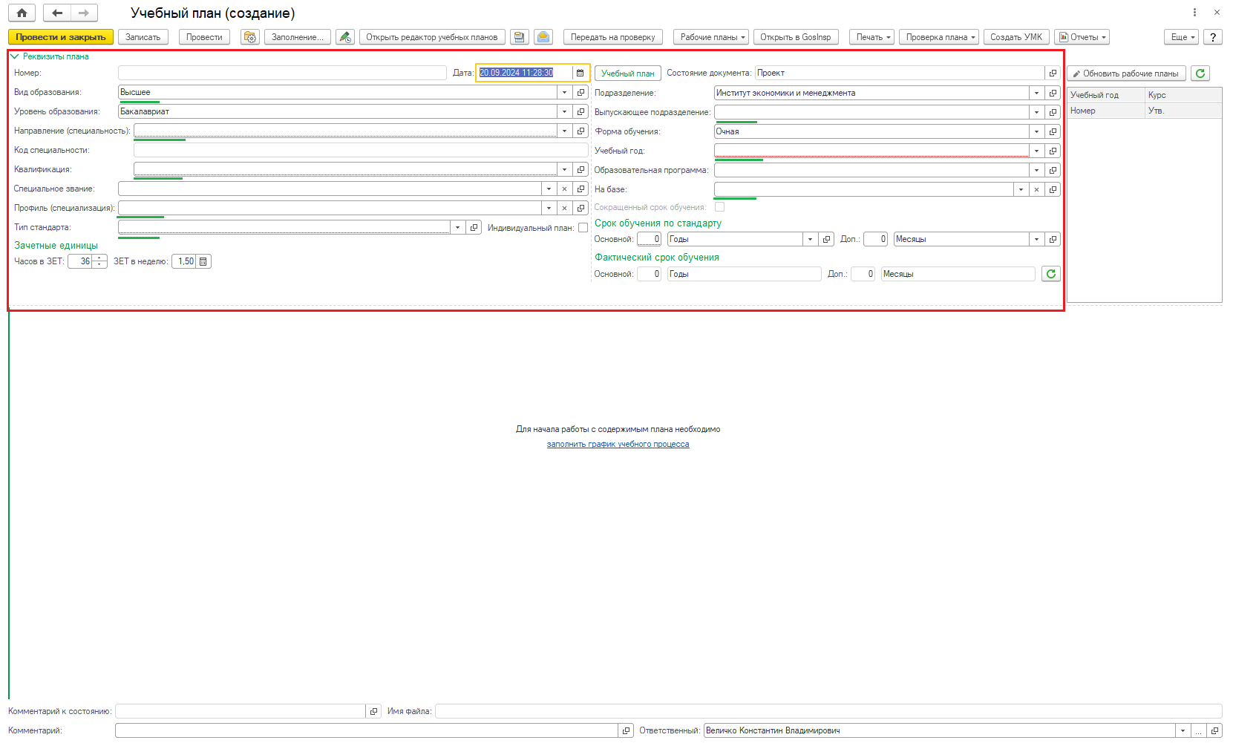Viewport: 1233px width, 746px height.
Task: Click into the Код специальности field
Action: [361, 150]
